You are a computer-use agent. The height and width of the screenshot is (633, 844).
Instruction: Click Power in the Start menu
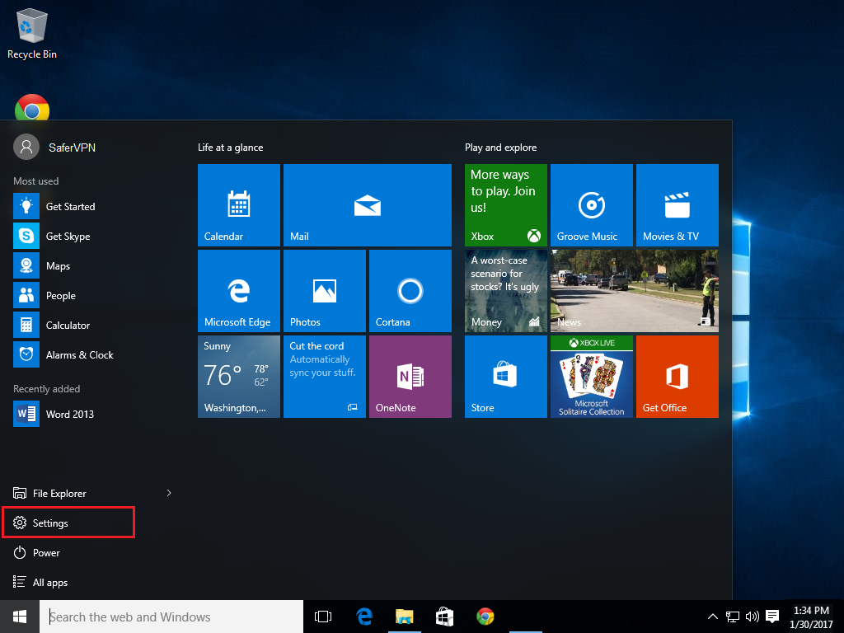pyautogui.click(x=46, y=553)
